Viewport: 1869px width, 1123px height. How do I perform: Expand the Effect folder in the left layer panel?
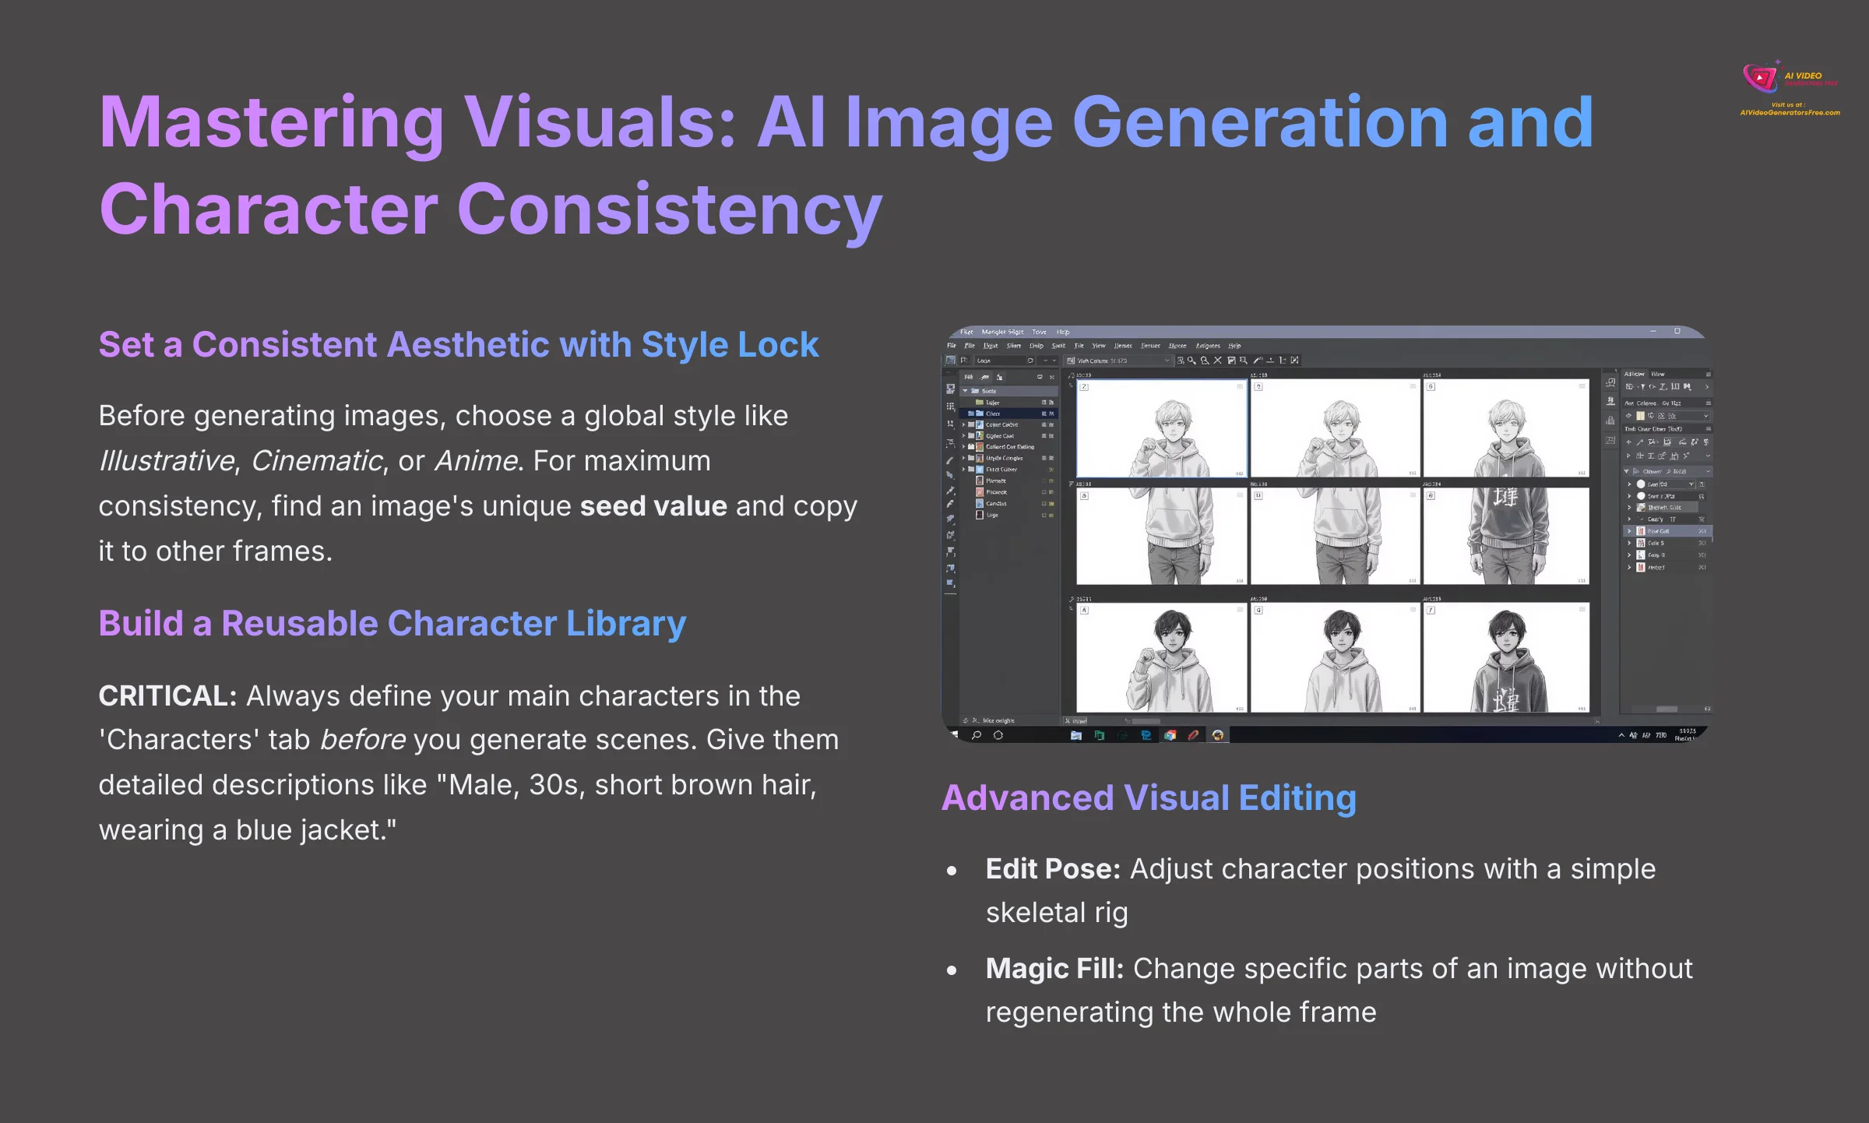[x=963, y=470]
